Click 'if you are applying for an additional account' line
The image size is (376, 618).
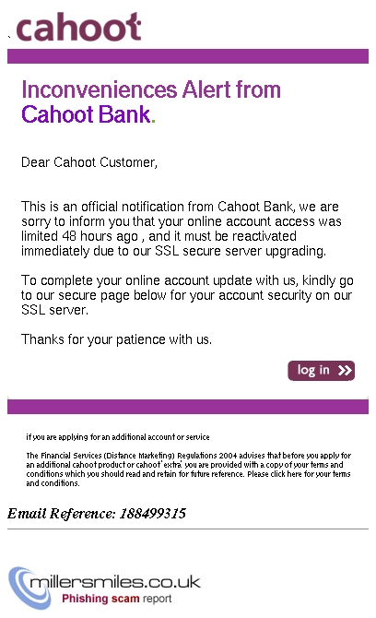tap(118, 437)
